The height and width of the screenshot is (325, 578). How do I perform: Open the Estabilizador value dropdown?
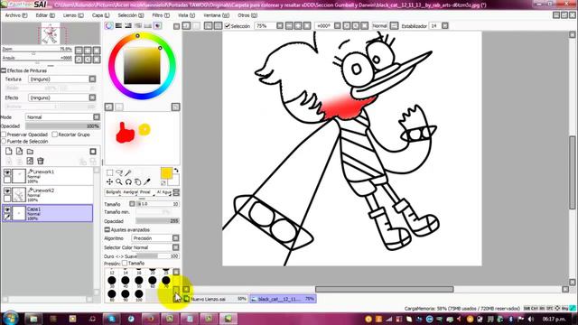445,26
